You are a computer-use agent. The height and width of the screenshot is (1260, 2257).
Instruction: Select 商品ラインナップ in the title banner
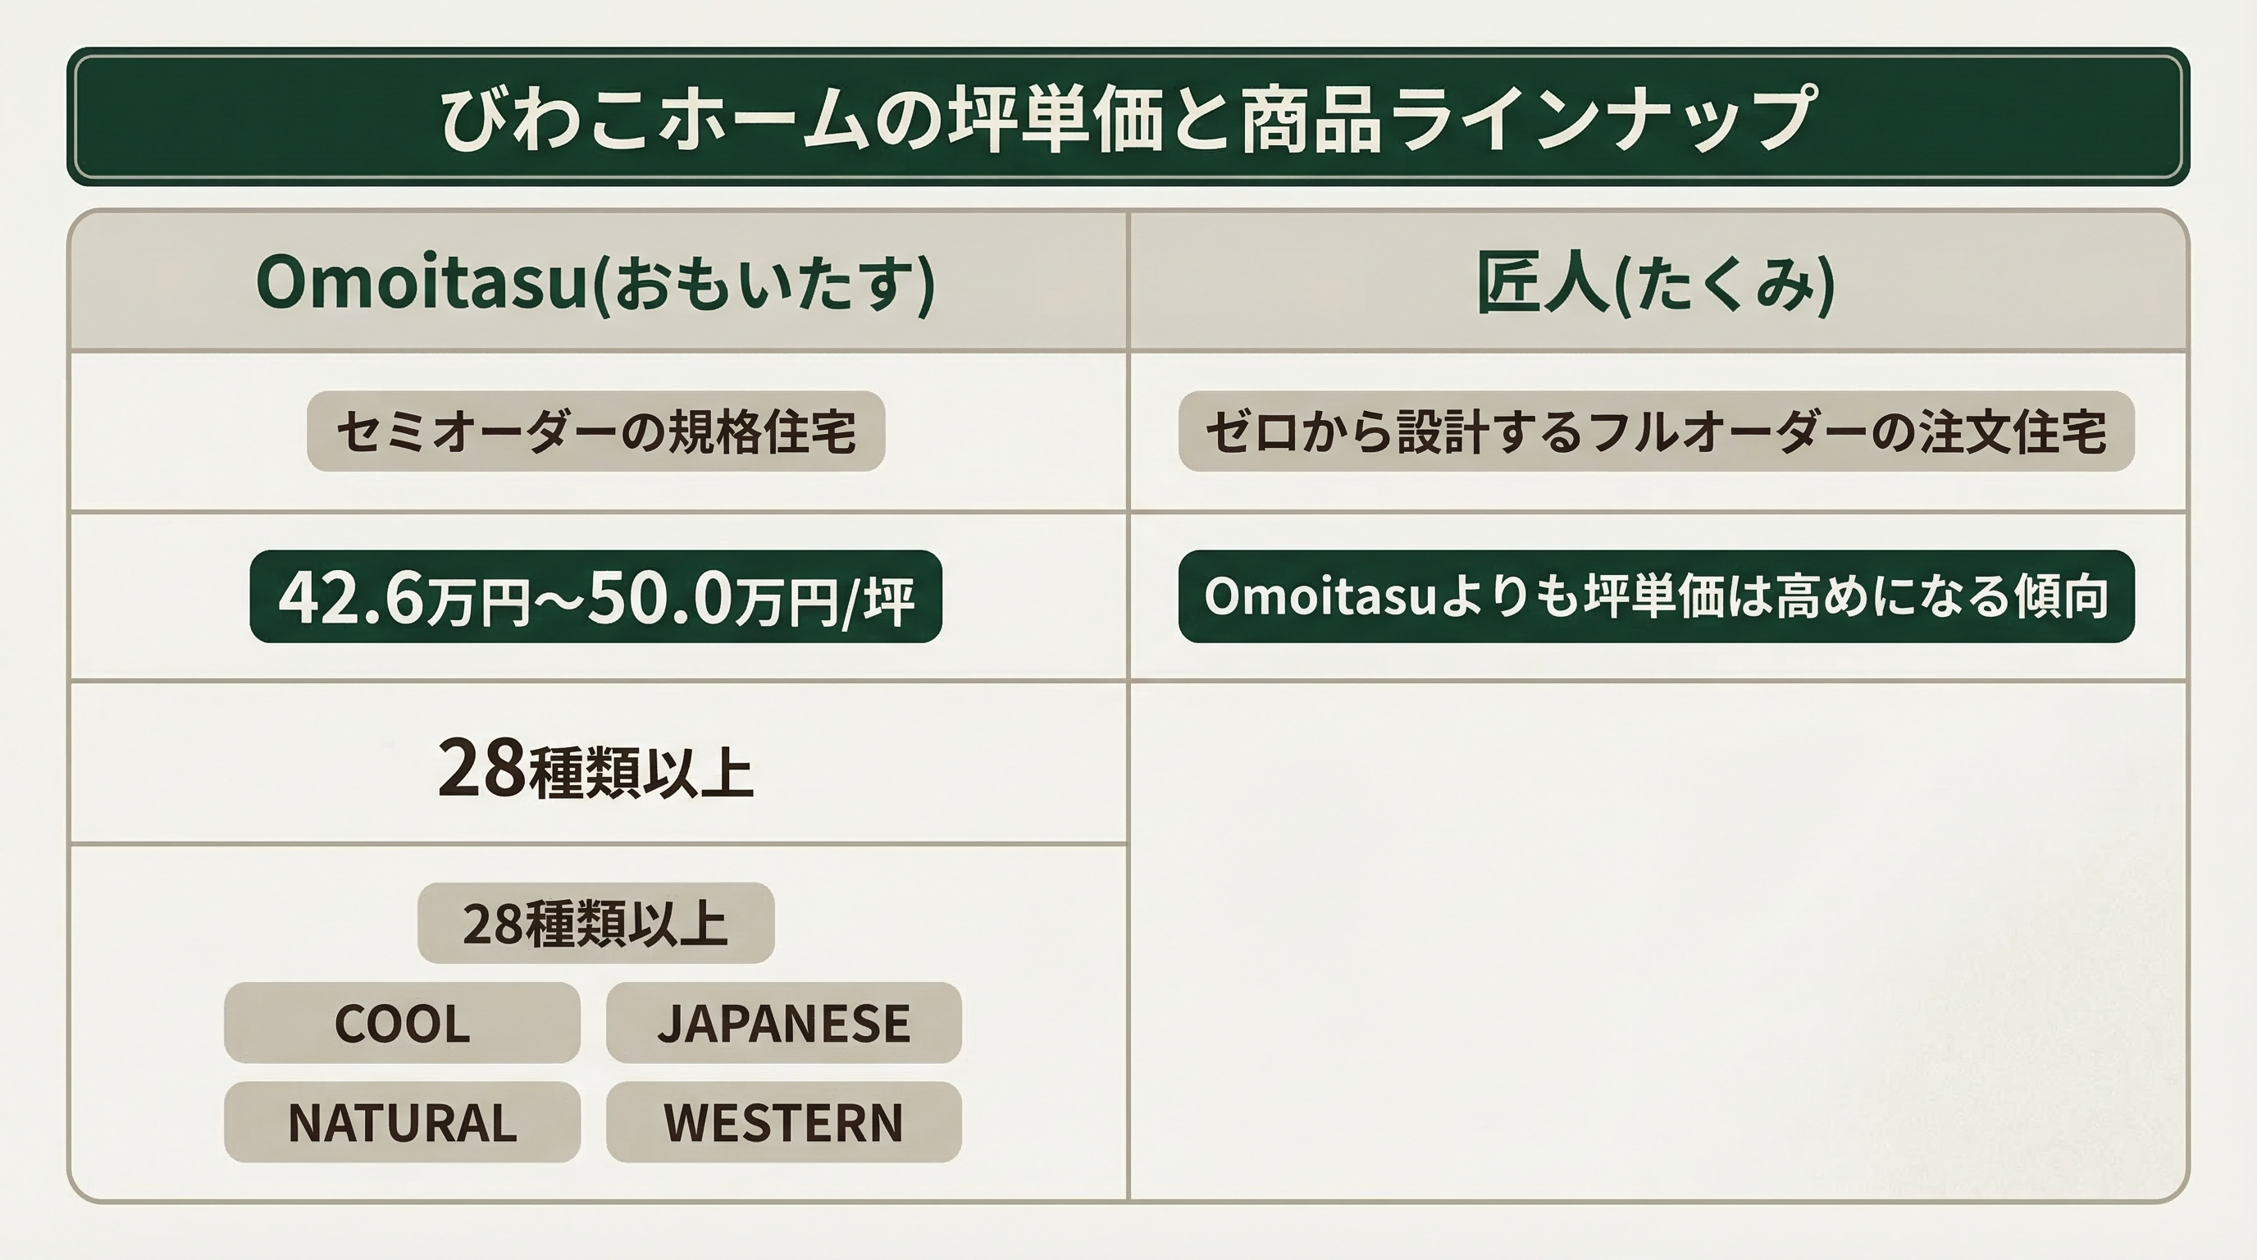pos(1526,118)
